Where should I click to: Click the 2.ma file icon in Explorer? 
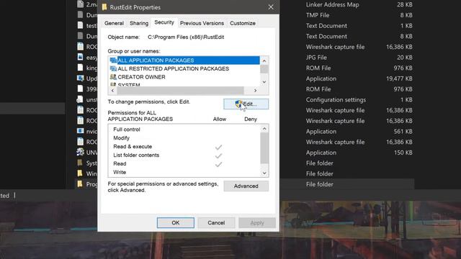80,4
